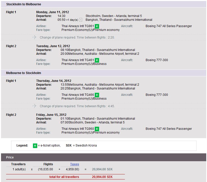Open the info icon next to +1 day(s)
The image size is (207, 182).
81,20
